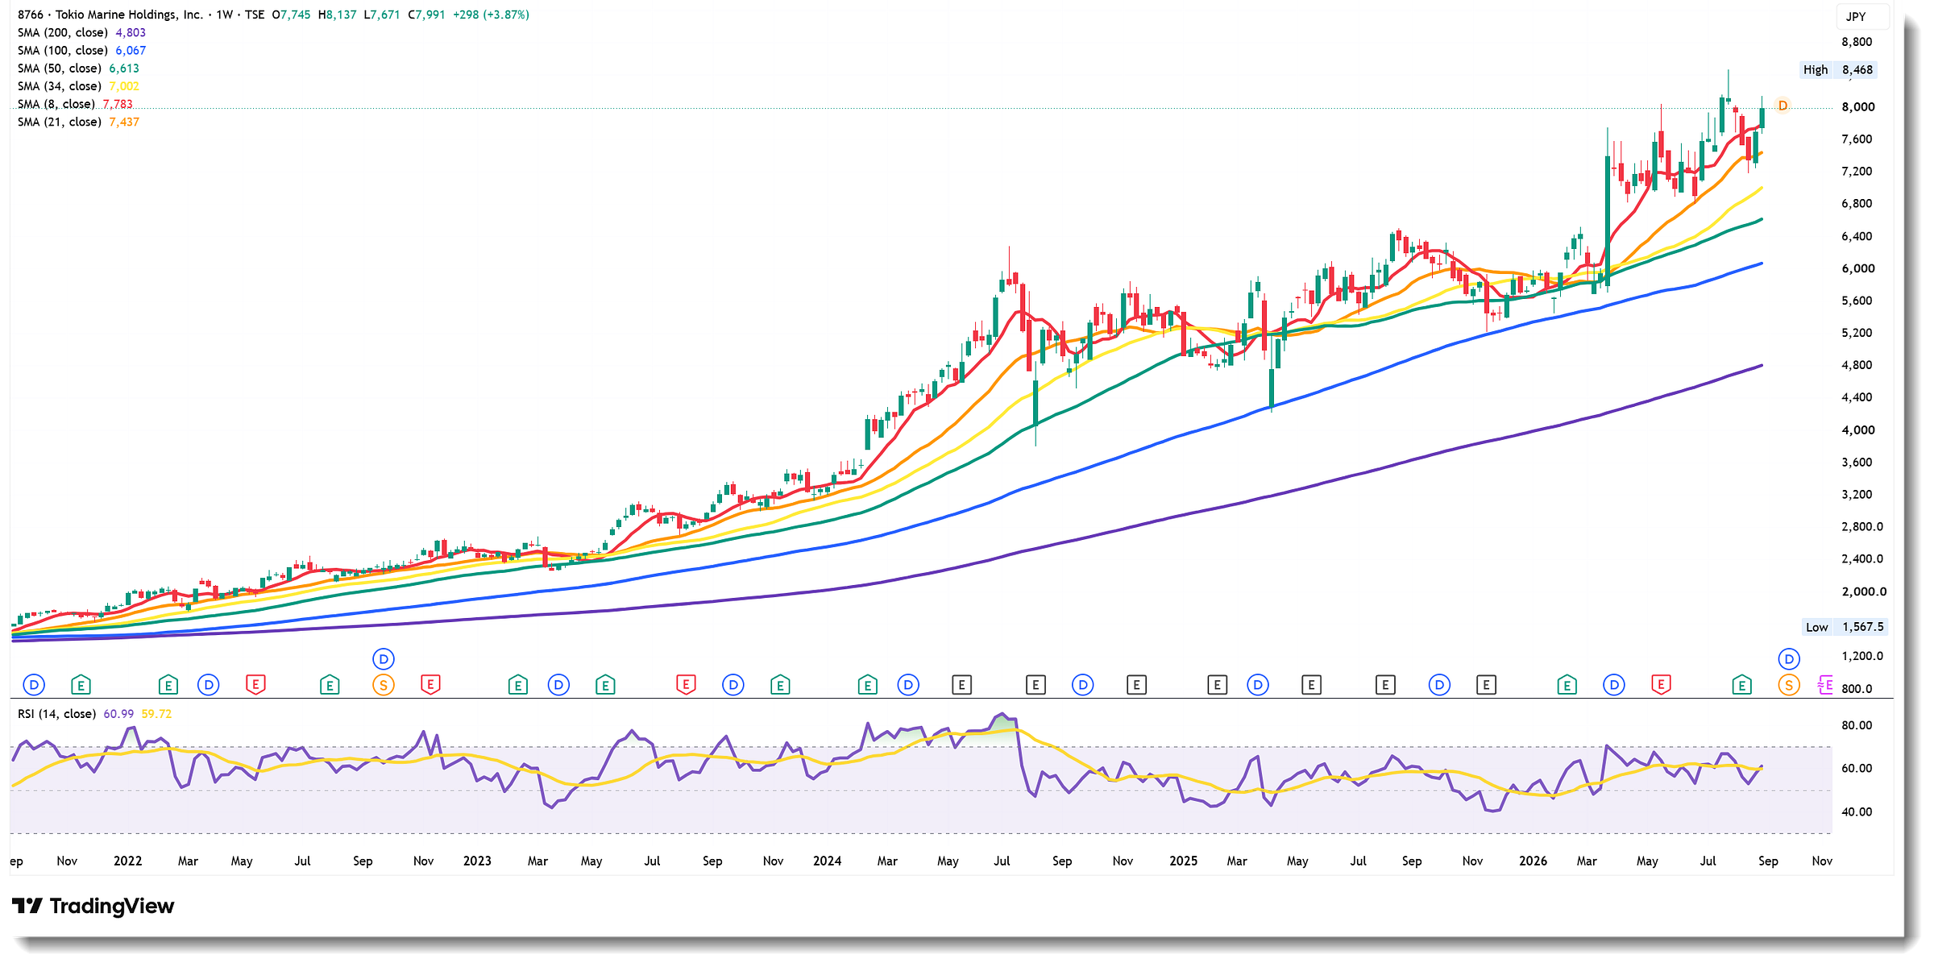Select the SMA (50, close) legend entry

click(x=78, y=68)
